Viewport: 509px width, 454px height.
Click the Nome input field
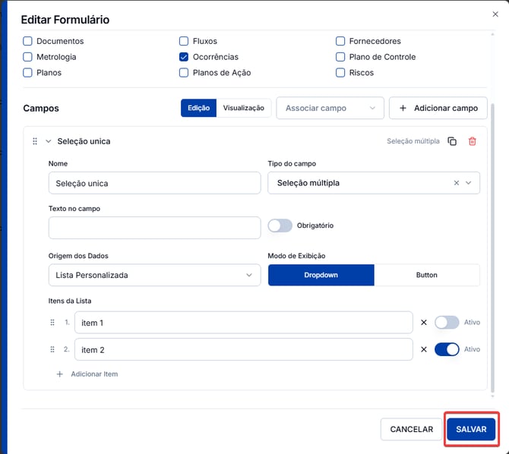point(154,183)
